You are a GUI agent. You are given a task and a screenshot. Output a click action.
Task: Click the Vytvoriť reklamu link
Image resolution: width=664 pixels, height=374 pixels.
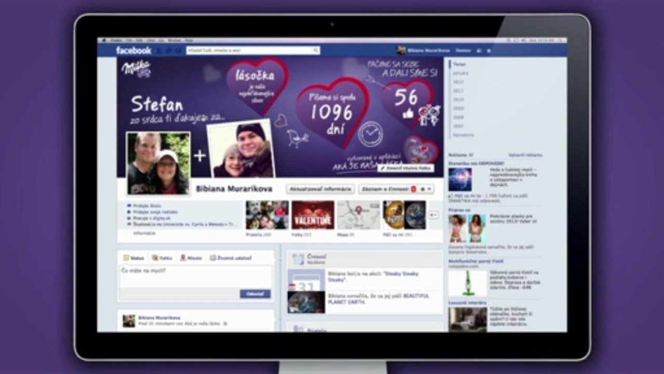coord(525,155)
